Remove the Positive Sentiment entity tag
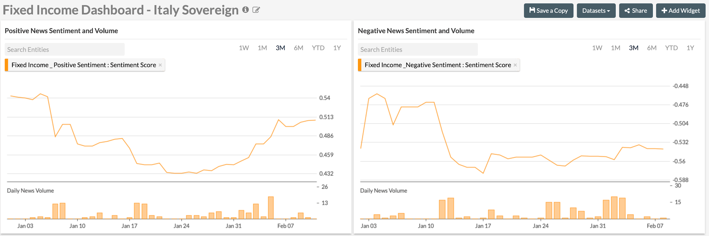 coord(160,65)
